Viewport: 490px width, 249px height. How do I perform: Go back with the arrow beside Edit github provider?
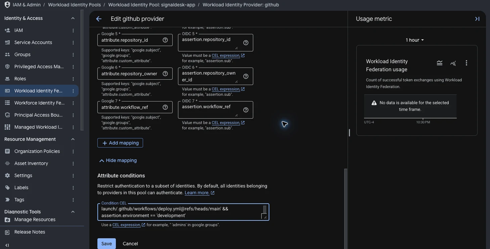tap(99, 19)
